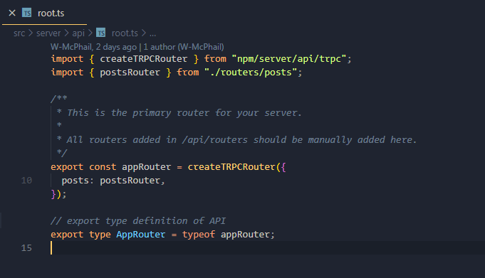Click the typeof keyword
This screenshot has height=278, width=485.
199,235
